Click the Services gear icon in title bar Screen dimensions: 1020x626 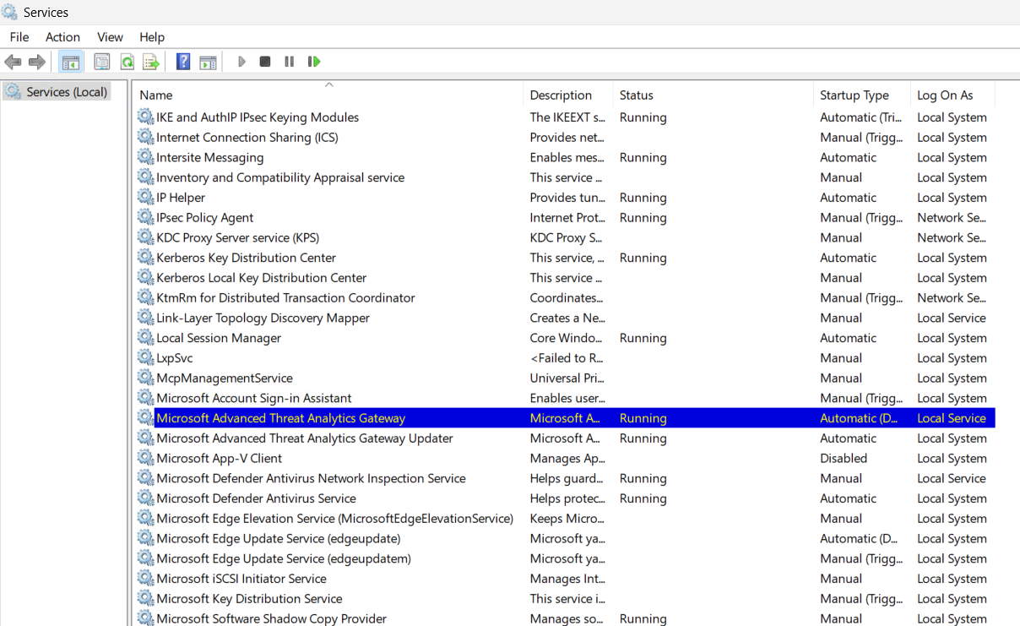(10, 12)
